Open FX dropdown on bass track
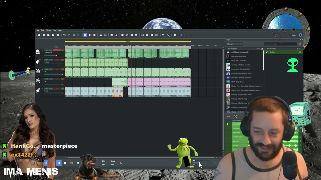This screenshot has height=180, width=321. (x=62, y=88)
